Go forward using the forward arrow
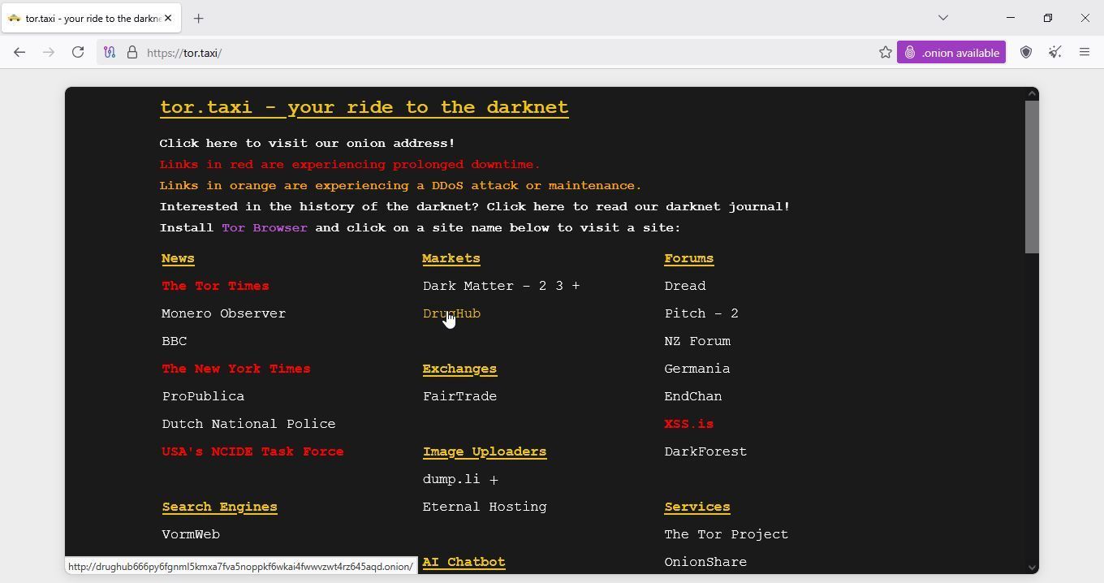The height and width of the screenshot is (583, 1104). pyautogui.click(x=49, y=53)
